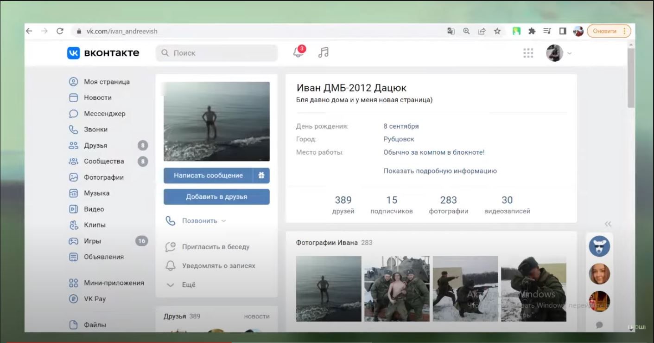Click Добавить в друзья button

point(216,197)
